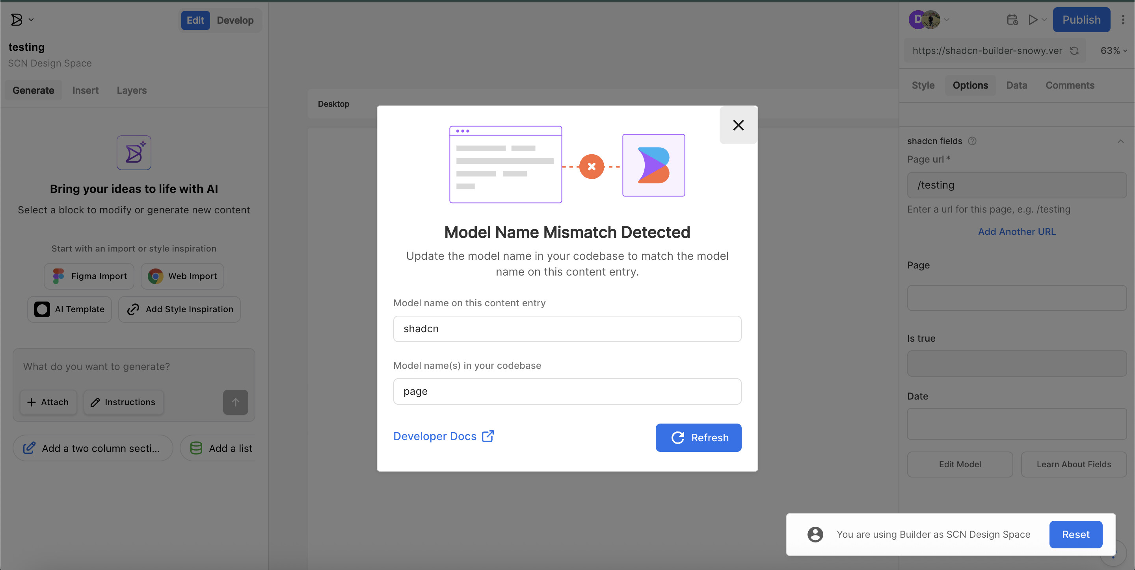Click the Figma Import button
This screenshot has height=570, width=1135.
(89, 276)
